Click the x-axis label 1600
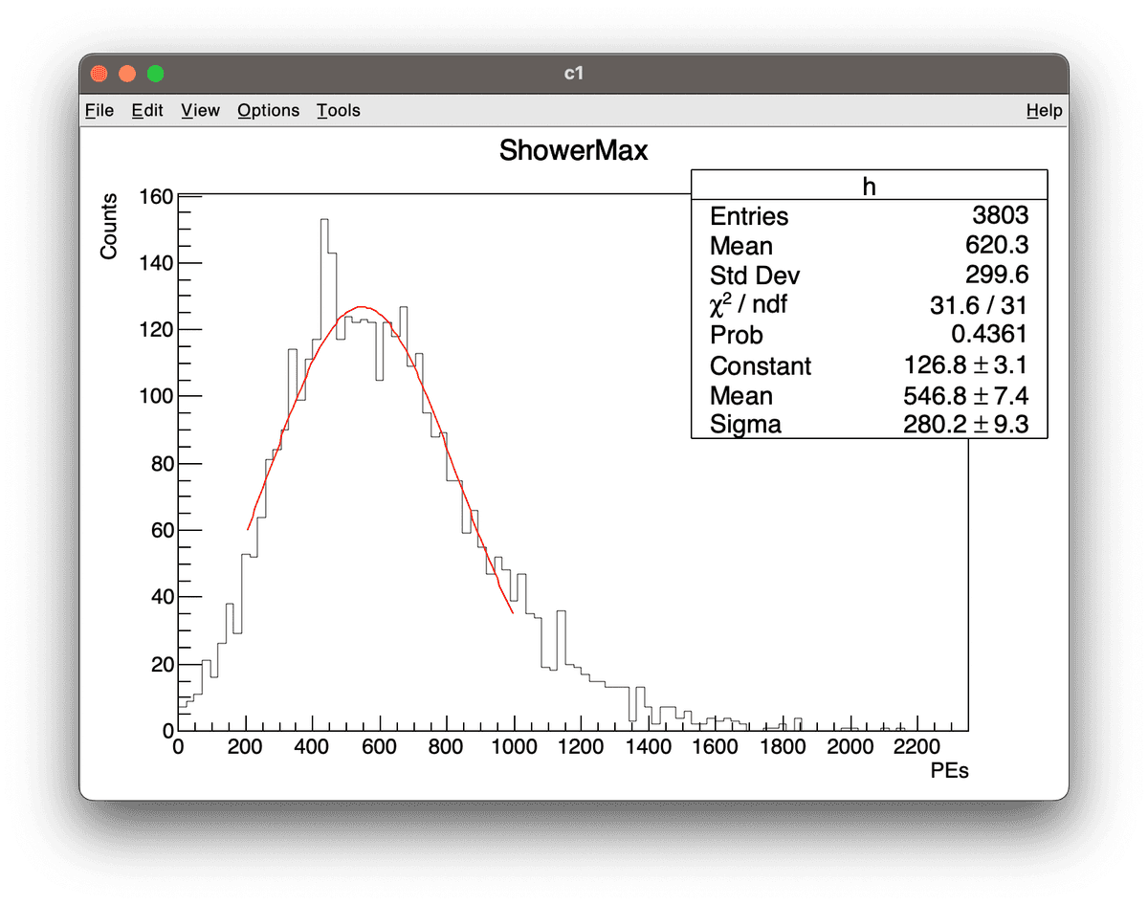Screen dimensions: 1148x905 point(717,747)
